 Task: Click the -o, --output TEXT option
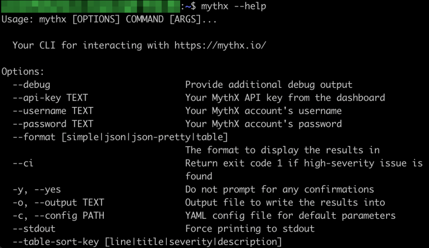(58, 203)
